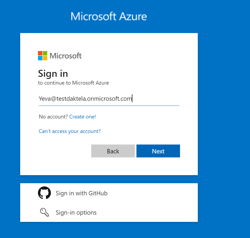Image resolution: width=250 pixels, height=238 pixels.
Task: Click the key icon beside Sign-in options
Action: (x=44, y=212)
